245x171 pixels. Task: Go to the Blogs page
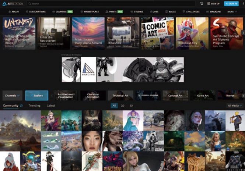pos(171,11)
